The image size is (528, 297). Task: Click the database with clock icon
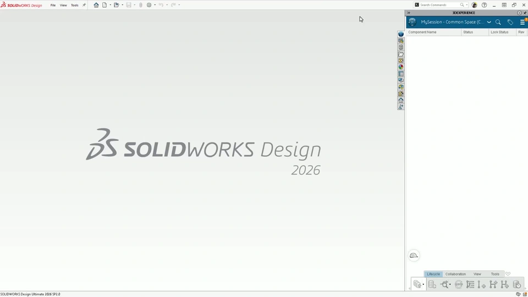tap(517, 284)
